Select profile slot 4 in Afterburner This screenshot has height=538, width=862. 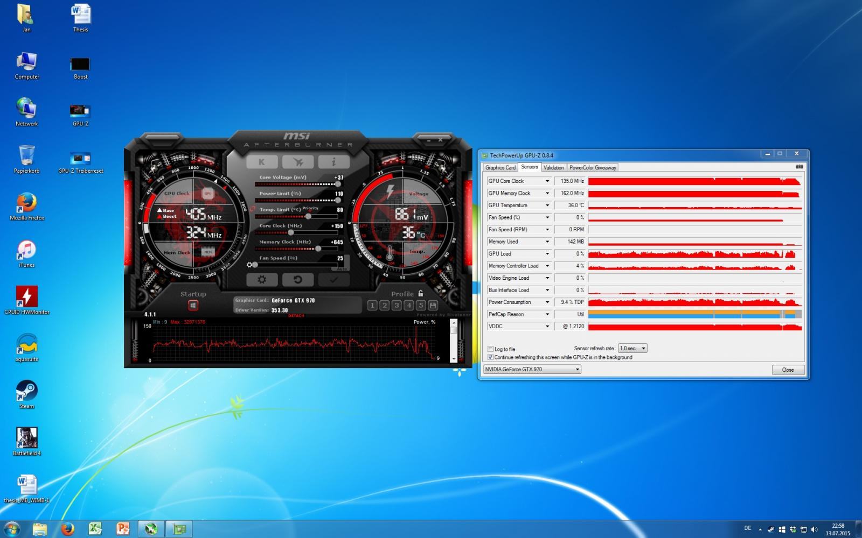pos(409,306)
